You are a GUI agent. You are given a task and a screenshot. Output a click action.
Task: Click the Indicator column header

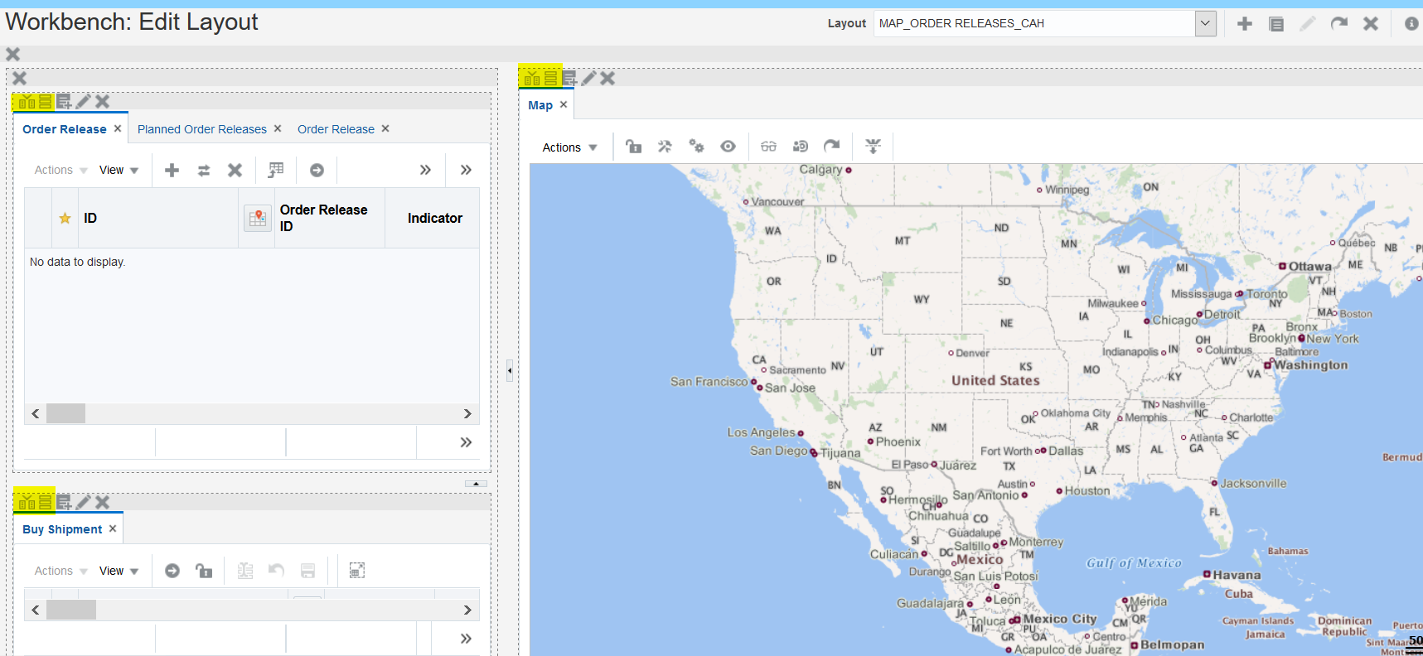click(x=434, y=218)
